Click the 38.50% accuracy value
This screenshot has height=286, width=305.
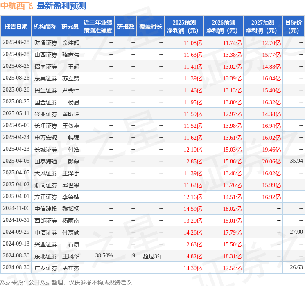coord(104,256)
